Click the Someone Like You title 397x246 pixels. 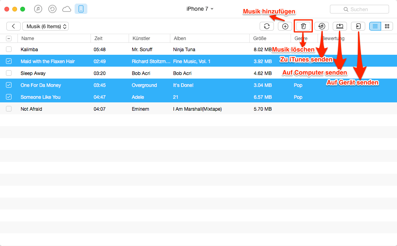point(40,97)
